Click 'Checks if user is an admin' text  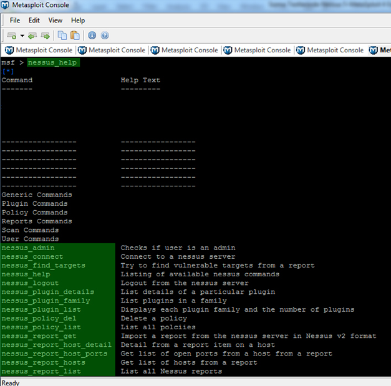tap(178, 248)
